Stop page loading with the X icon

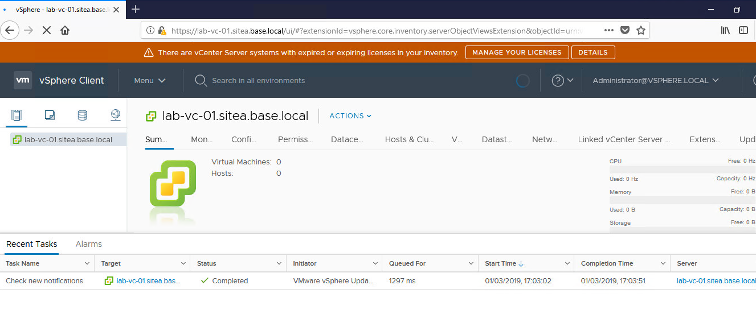coord(47,30)
